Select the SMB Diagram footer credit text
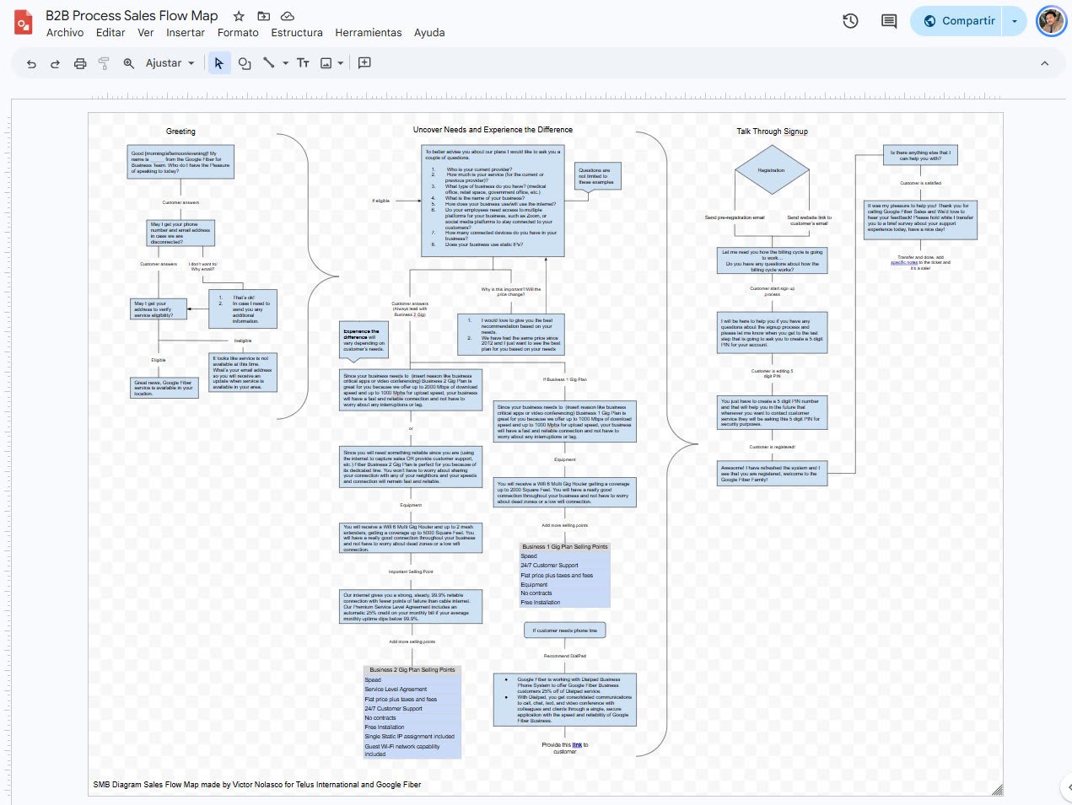This screenshot has height=805, width=1072. 257,785
